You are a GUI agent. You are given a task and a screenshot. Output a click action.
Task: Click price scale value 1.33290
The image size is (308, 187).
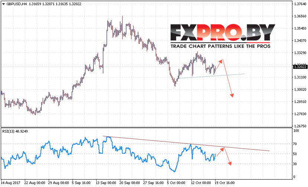(x=300, y=53)
